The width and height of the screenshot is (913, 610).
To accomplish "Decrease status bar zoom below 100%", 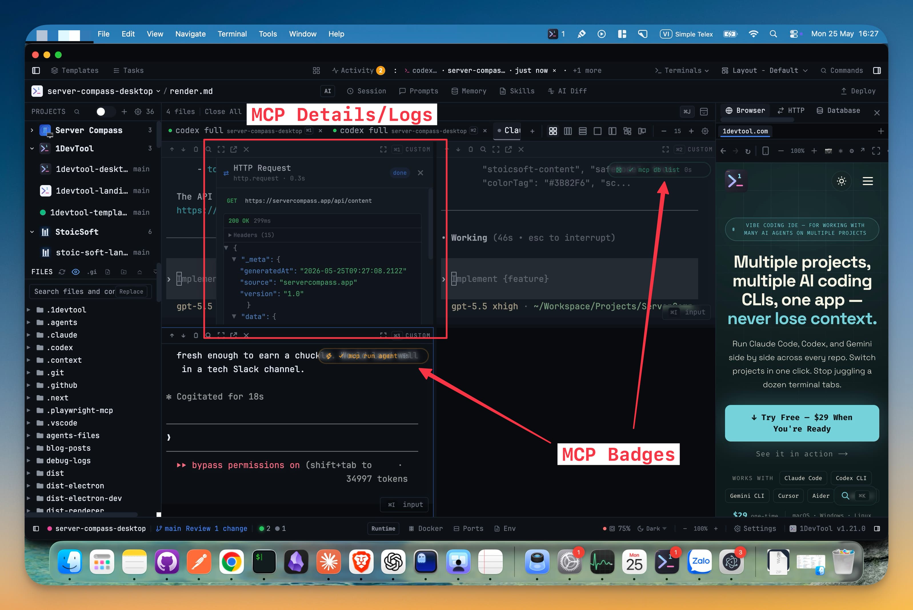I will tap(685, 529).
